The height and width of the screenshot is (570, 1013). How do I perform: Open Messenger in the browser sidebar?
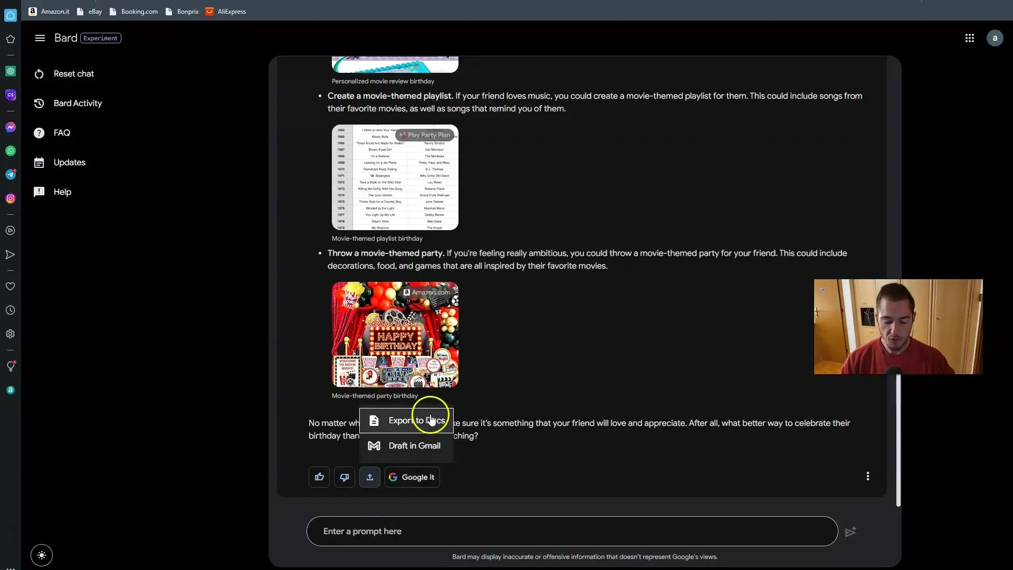11,127
